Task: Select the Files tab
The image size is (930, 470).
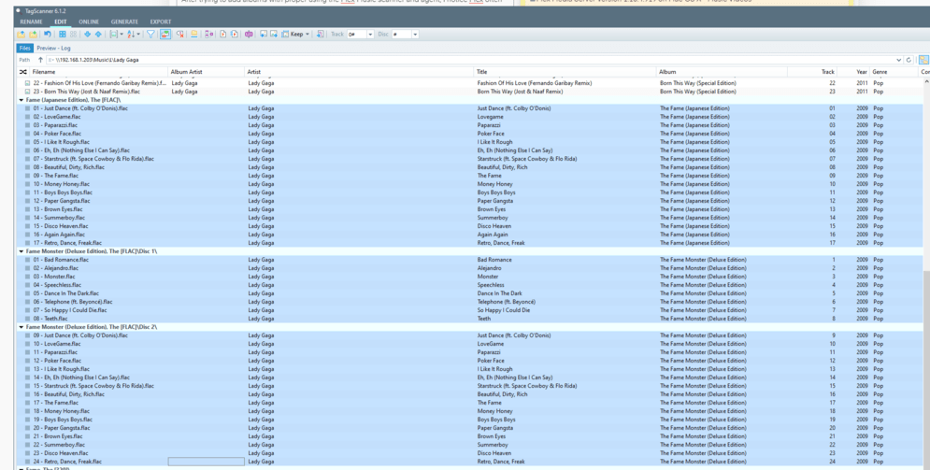Action: (x=24, y=48)
